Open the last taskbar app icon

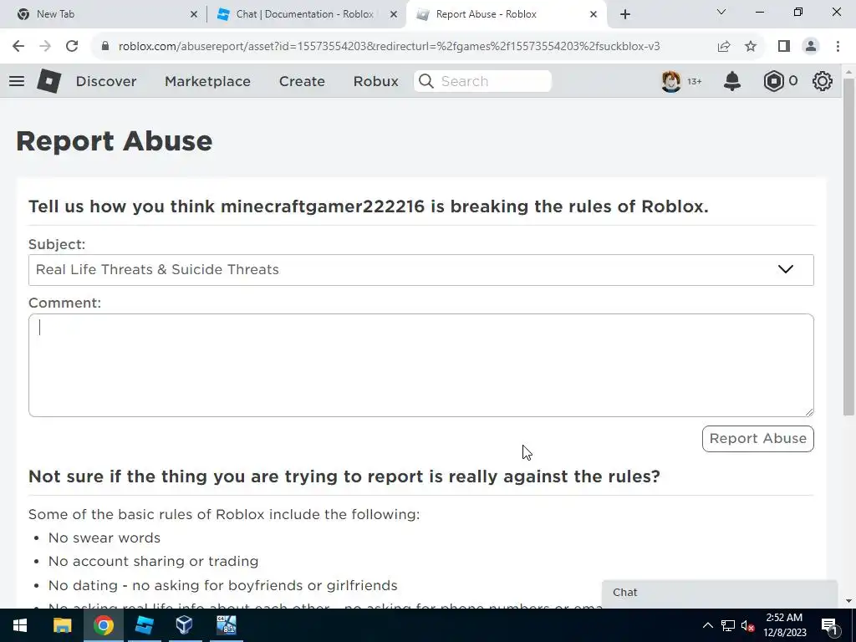pos(226,625)
